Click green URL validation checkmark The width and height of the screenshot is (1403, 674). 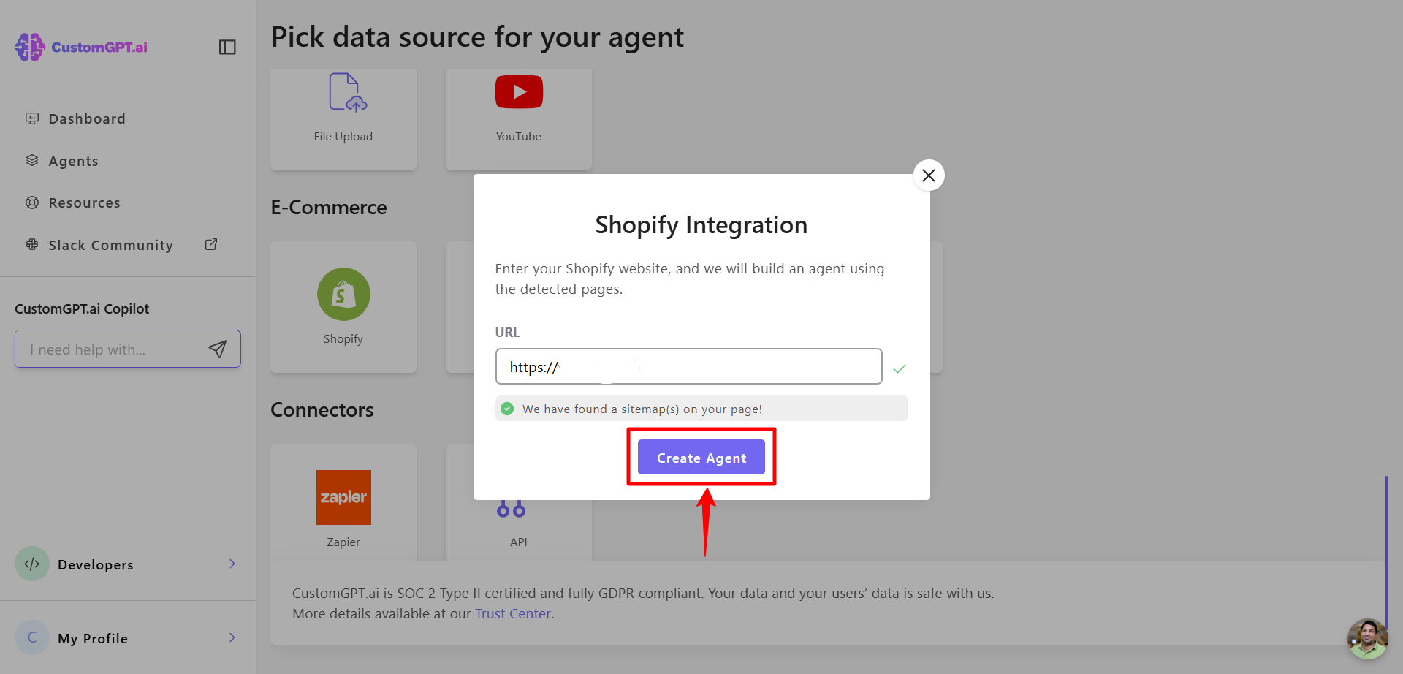[900, 368]
